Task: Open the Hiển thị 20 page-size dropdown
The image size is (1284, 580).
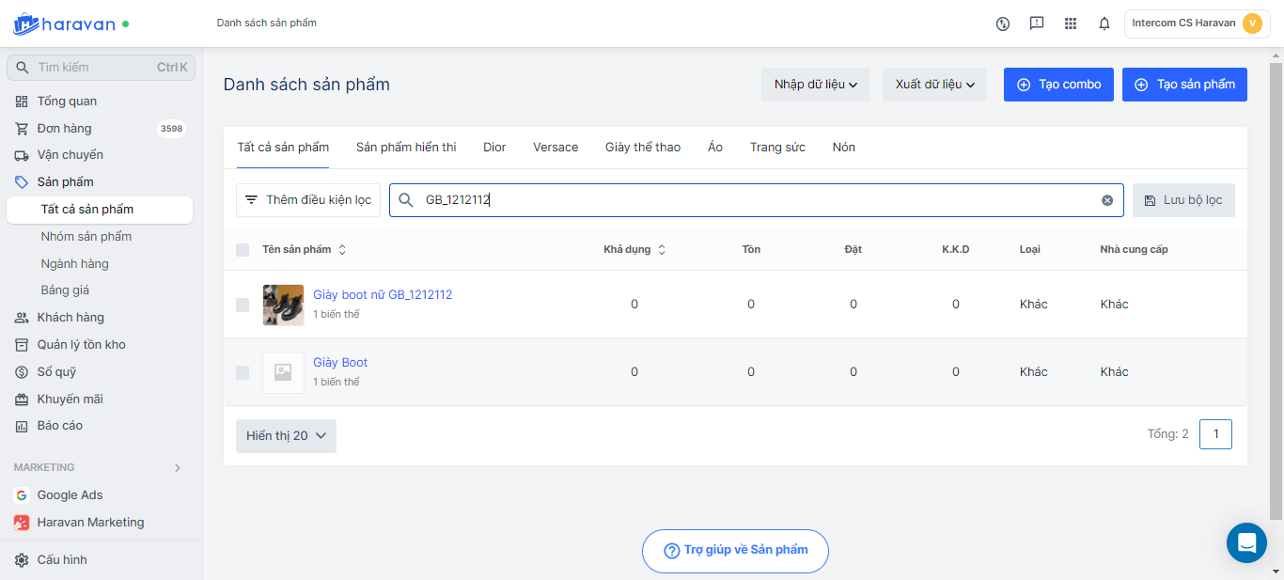Action: pos(286,436)
